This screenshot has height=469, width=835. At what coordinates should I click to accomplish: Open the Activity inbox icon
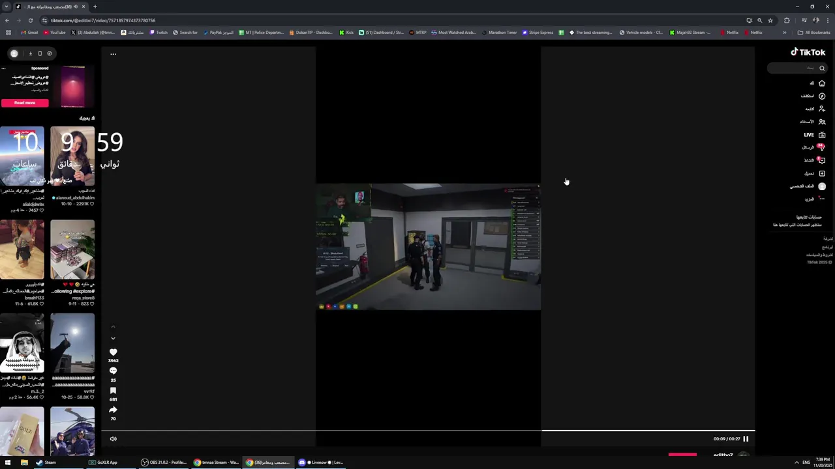coord(822,160)
